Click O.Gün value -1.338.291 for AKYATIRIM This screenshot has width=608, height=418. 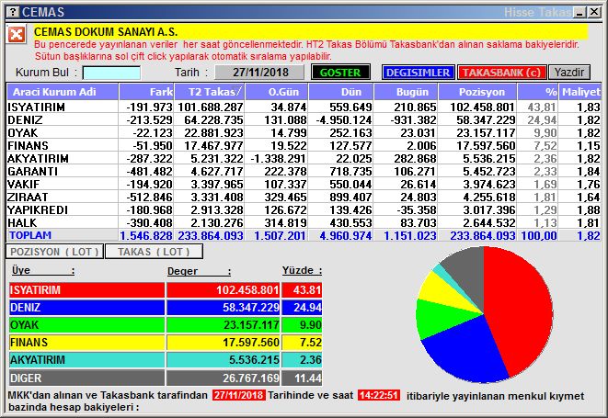pos(278,158)
